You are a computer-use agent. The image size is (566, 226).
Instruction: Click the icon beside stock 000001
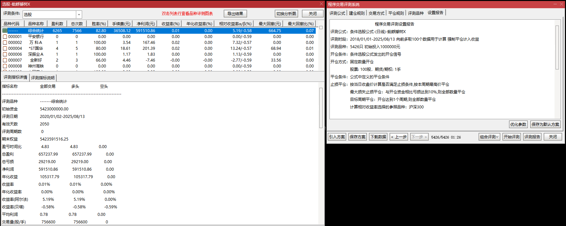click(5, 37)
